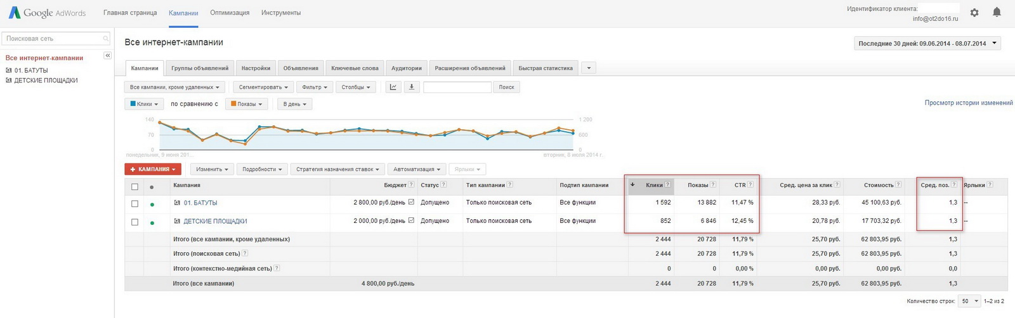
Task: Click help icon next to Бюджет column
Action: tap(411, 185)
